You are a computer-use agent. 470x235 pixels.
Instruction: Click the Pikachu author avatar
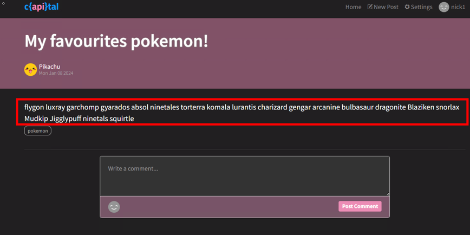(30, 69)
